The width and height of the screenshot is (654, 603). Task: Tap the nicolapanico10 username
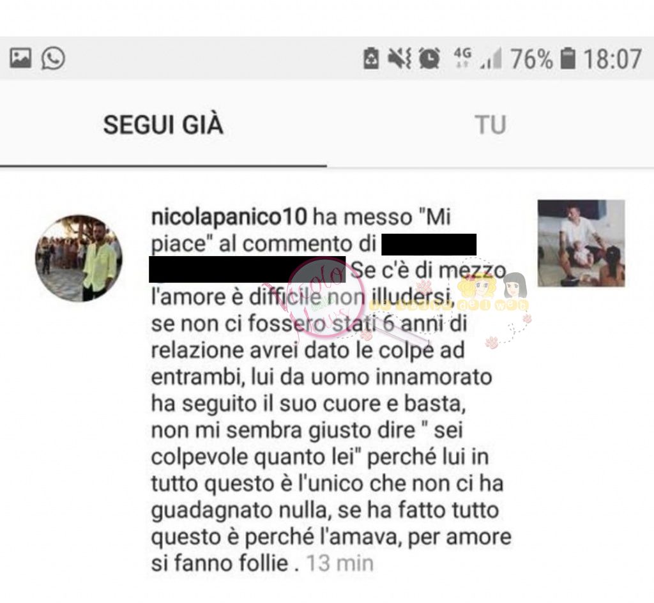tap(229, 217)
